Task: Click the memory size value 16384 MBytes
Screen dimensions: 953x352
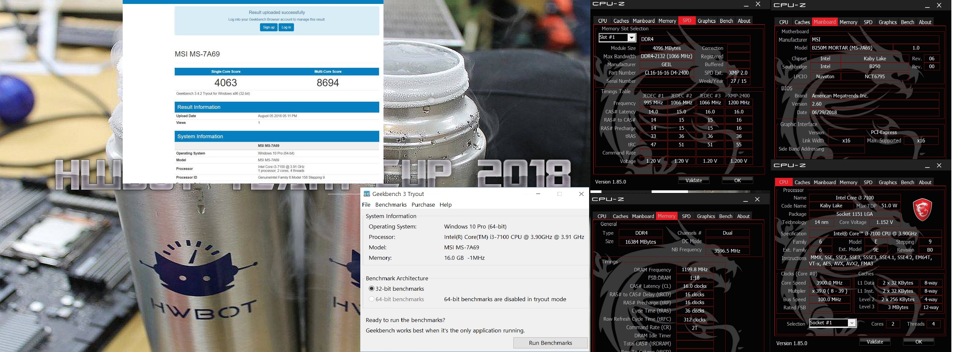Action: coord(641,242)
